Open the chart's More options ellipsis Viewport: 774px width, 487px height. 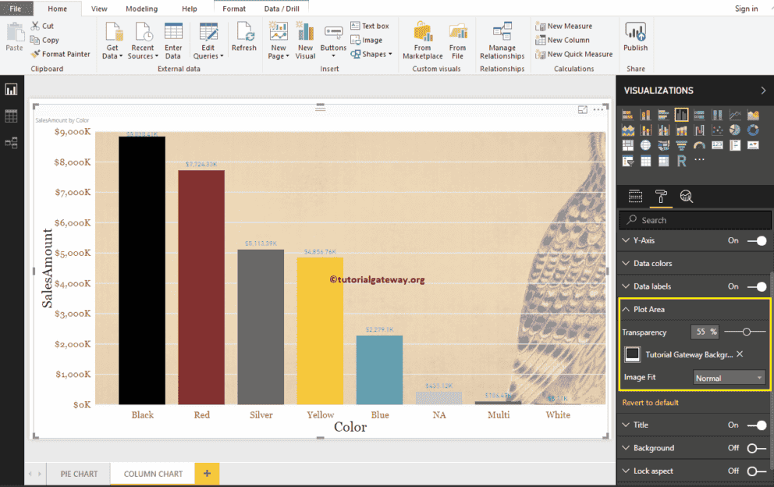(598, 109)
